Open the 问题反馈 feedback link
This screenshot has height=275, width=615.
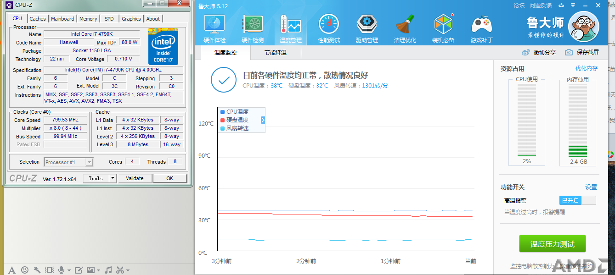[541, 5]
